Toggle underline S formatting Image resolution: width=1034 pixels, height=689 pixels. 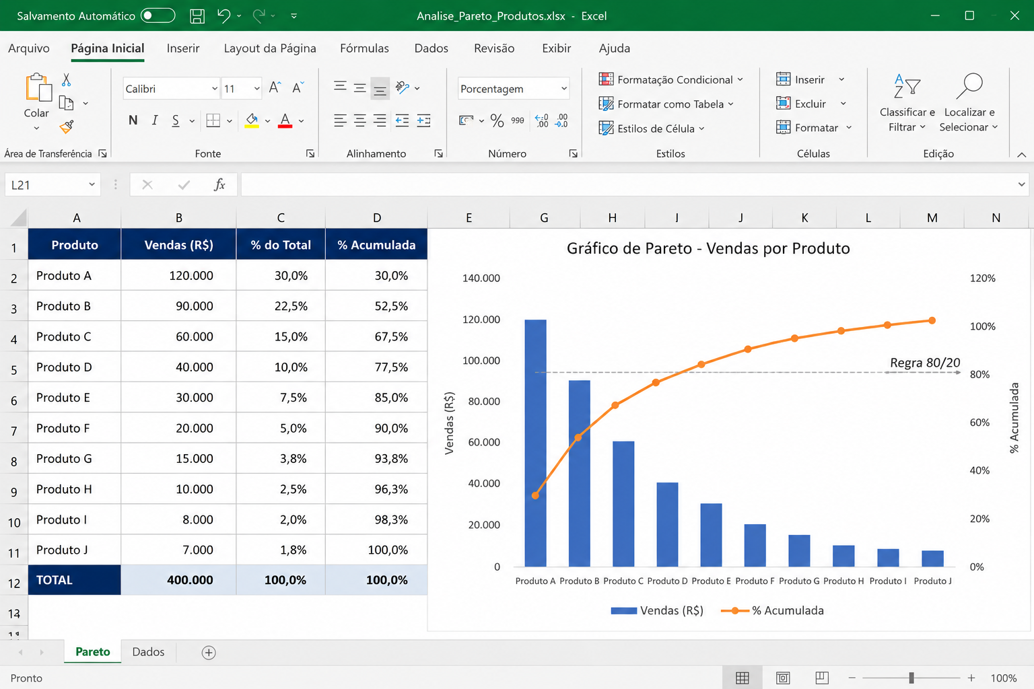pos(176,120)
